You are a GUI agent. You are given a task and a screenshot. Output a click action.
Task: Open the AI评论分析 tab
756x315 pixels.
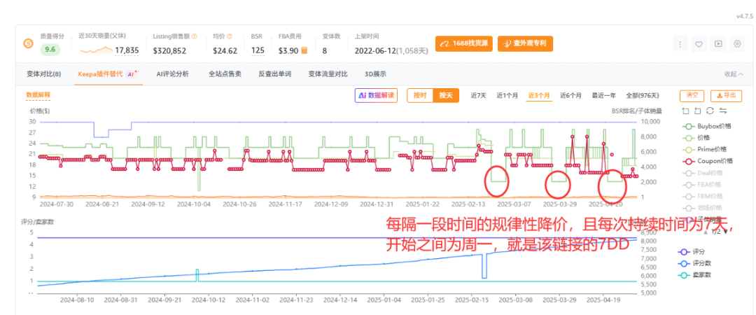point(172,74)
